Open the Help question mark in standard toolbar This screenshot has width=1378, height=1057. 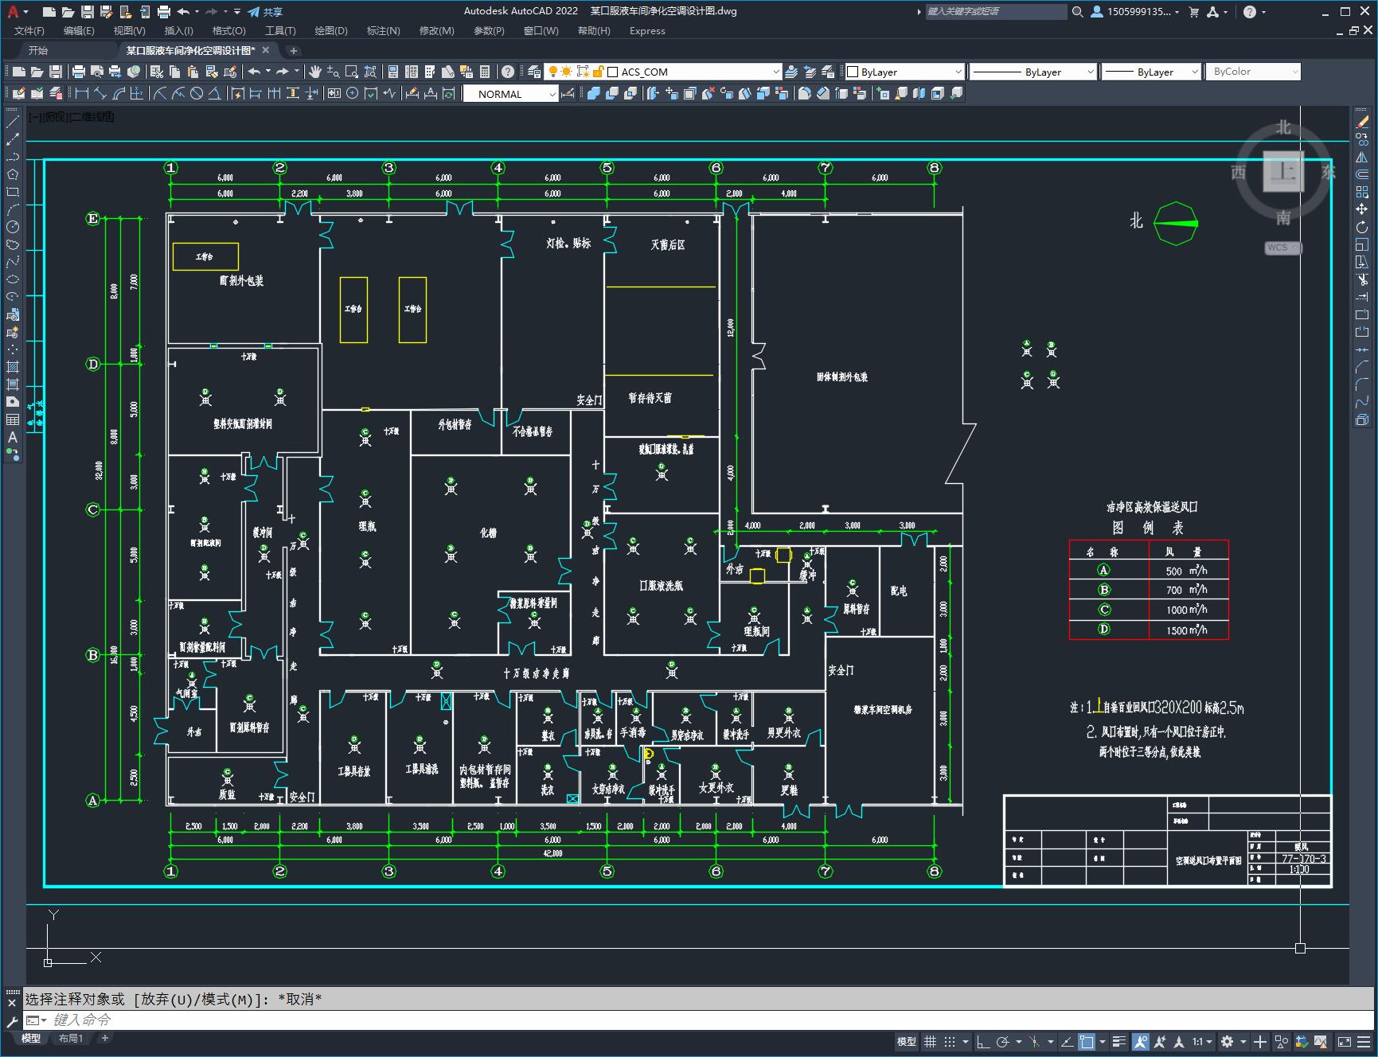click(x=508, y=72)
